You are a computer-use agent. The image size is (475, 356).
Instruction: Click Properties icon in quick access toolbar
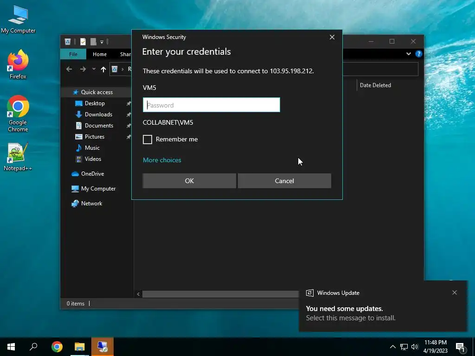(x=83, y=41)
